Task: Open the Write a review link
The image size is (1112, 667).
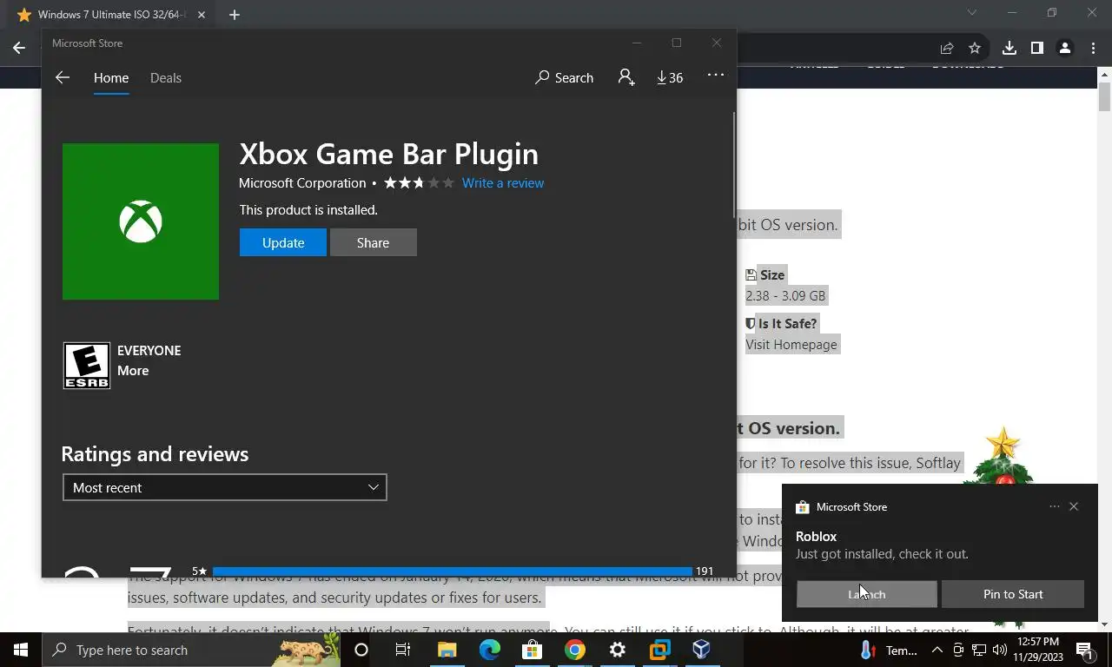Action: pyautogui.click(x=503, y=182)
